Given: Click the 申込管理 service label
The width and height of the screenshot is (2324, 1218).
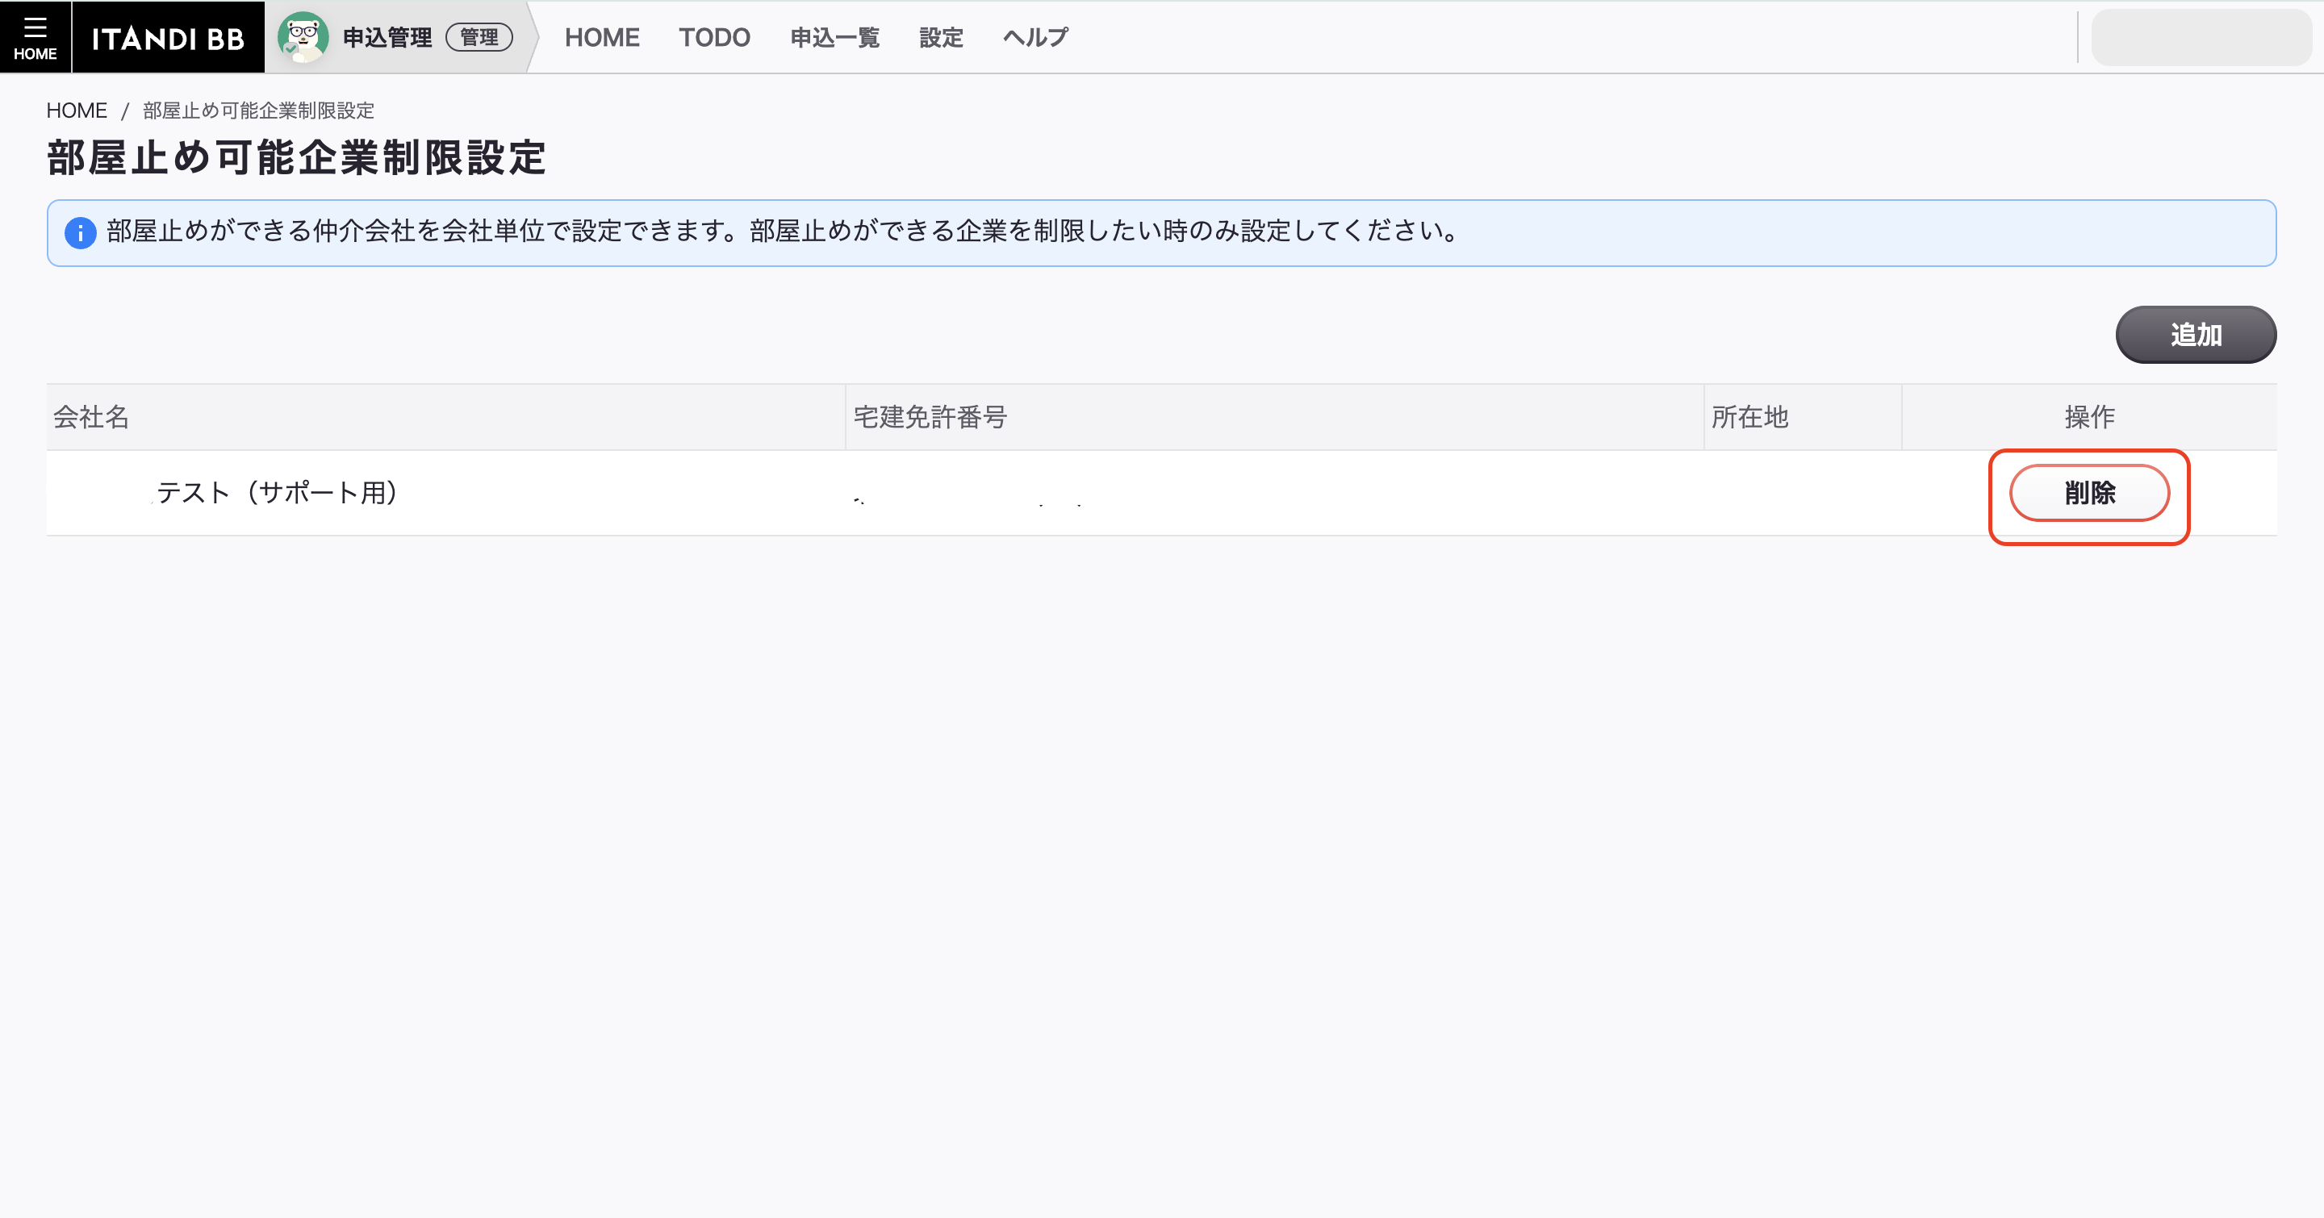Looking at the screenshot, I should [x=387, y=37].
